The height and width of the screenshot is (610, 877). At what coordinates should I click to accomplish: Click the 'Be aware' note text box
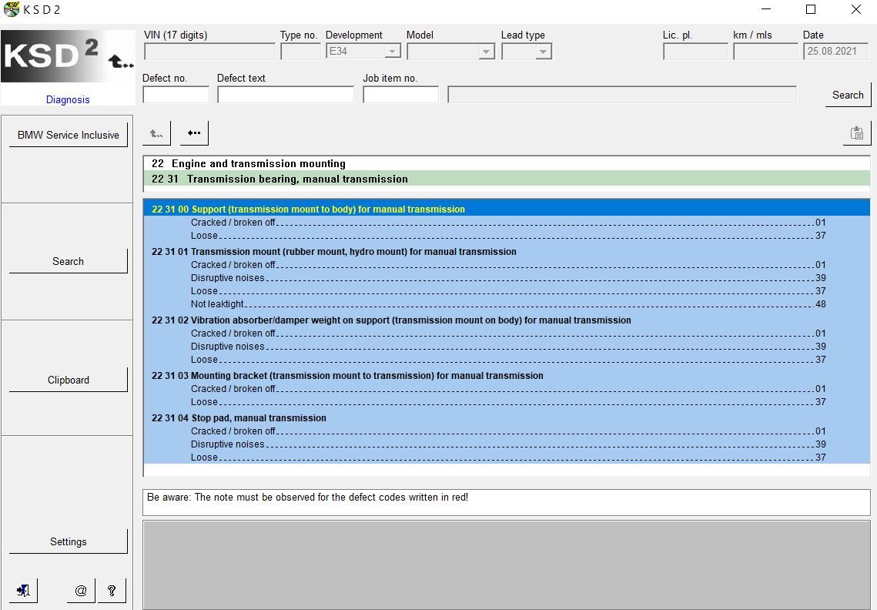507,502
